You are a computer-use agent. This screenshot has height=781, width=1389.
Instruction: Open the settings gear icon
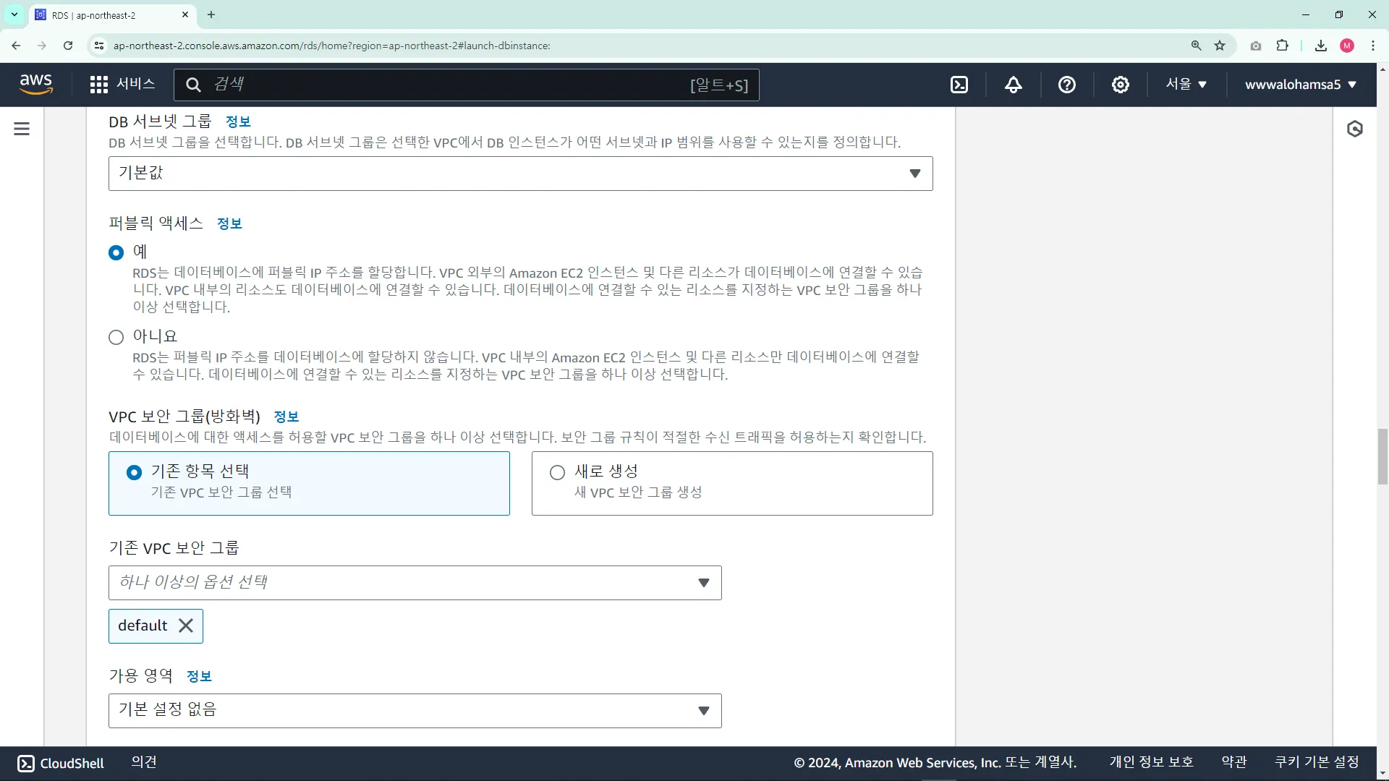click(x=1120, y=85)
